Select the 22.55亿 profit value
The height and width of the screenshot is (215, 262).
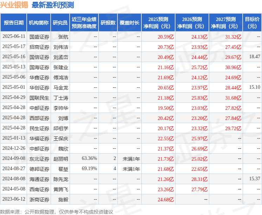[166, 139]
